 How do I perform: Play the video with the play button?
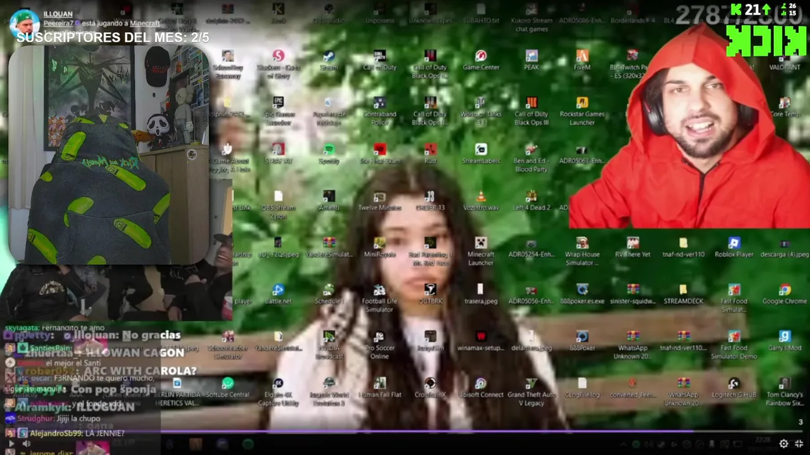pos(11,444)
